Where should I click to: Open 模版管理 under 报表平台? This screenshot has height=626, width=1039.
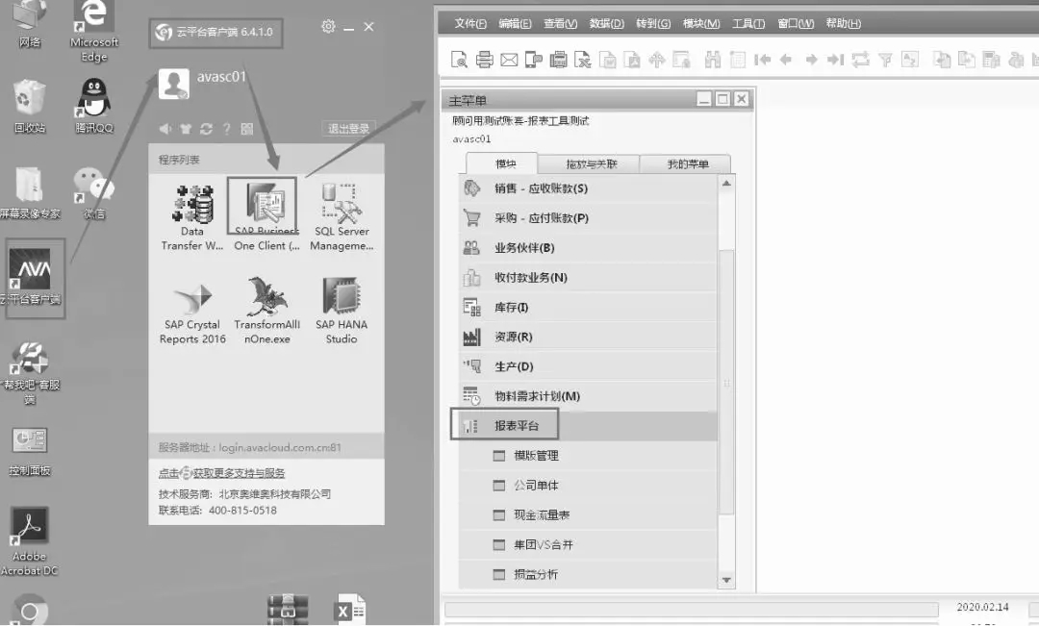(x=589, y=456)
